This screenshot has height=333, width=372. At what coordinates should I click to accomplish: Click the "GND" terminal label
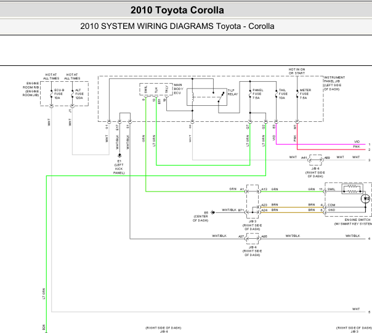point(331,210)
